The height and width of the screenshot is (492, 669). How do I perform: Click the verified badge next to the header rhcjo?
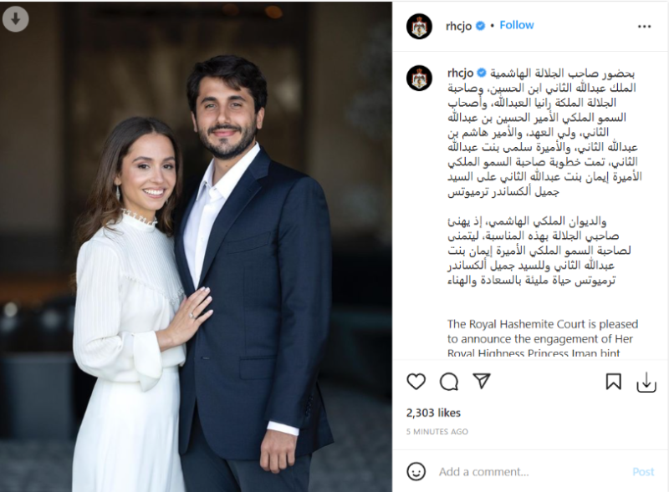pos(480,26)
